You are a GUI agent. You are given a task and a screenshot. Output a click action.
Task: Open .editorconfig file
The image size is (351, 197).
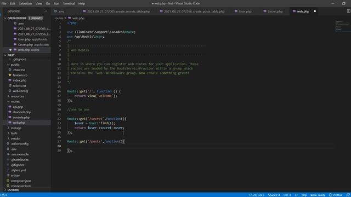(20, 144)
